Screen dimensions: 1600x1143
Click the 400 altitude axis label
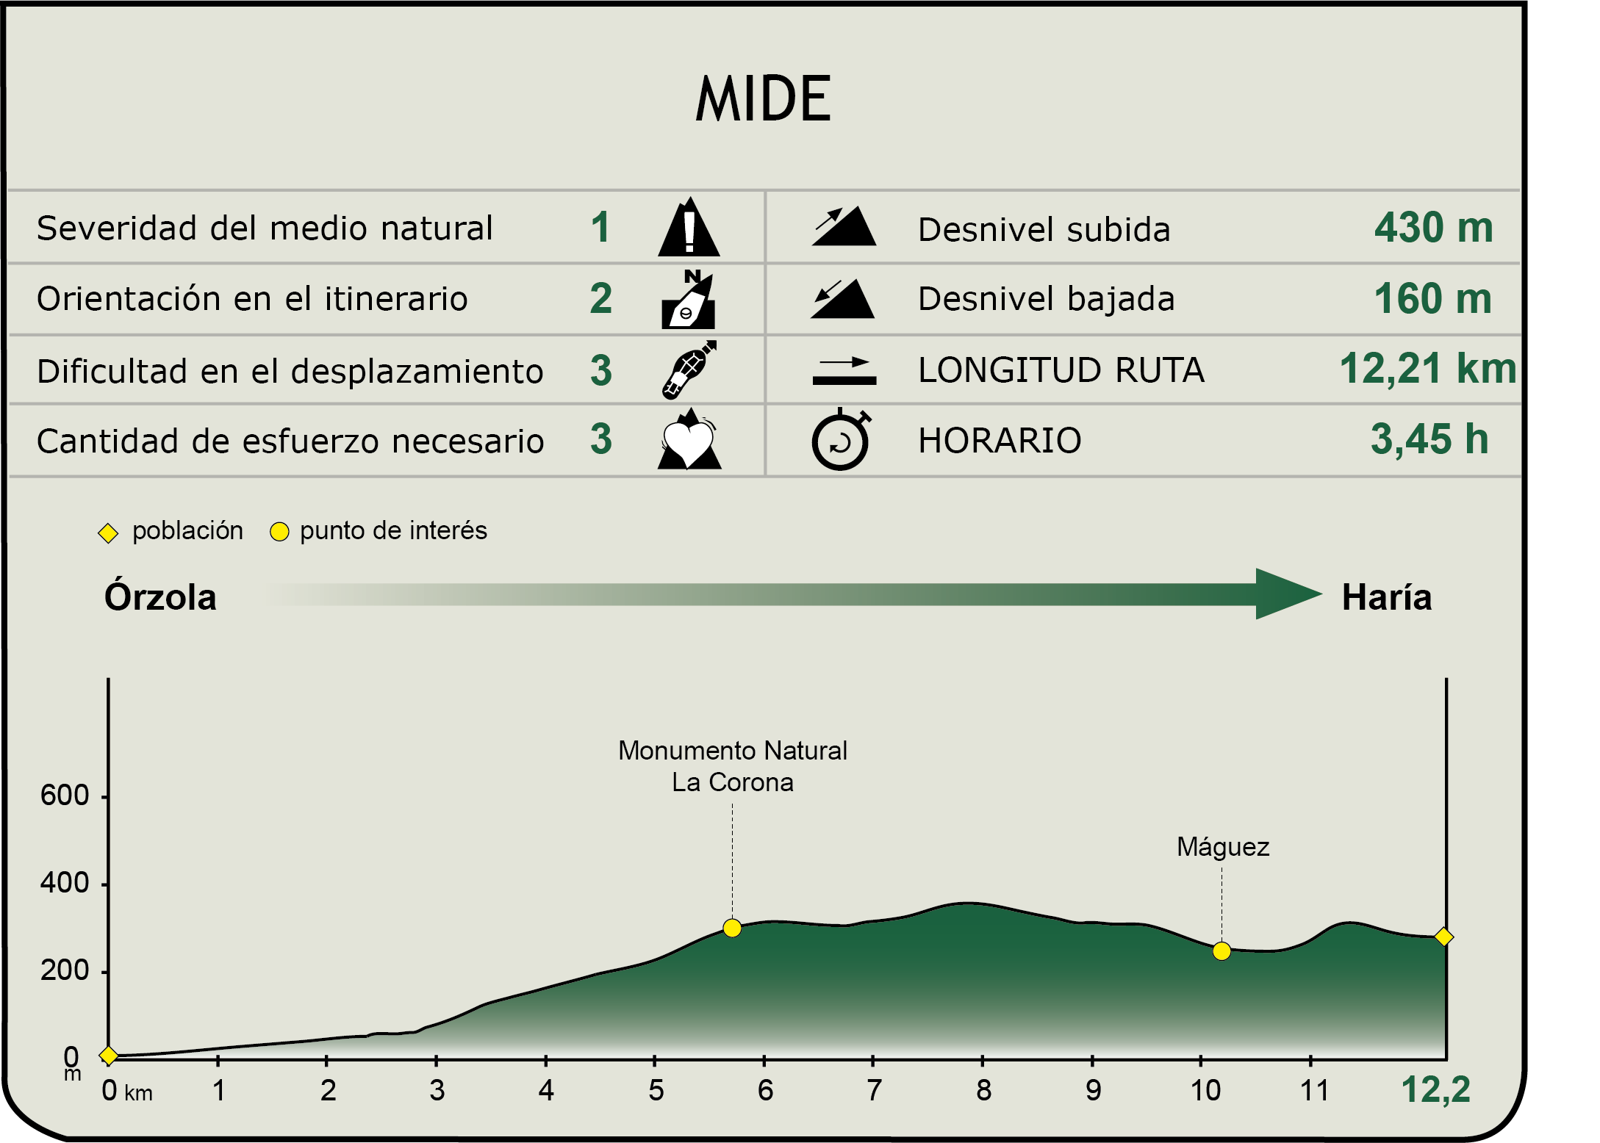65,883
